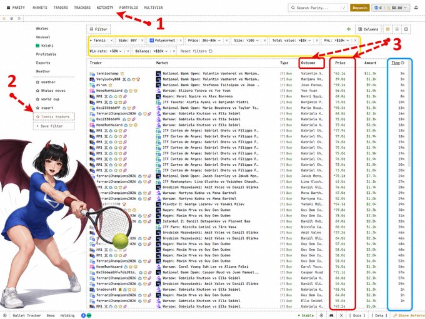Viewport: 425px width, 319px height.
Task: Click the market icon of Elizara Yaneva row
Action: [159, 91]
